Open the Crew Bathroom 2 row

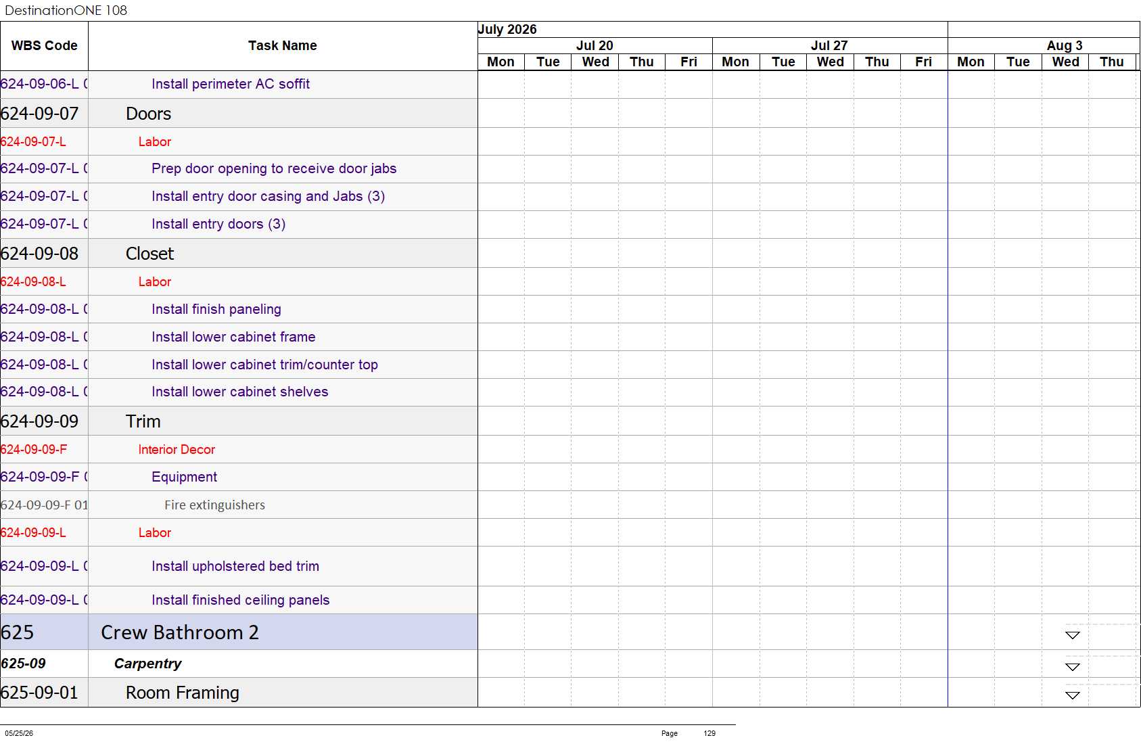click(239, 632)
